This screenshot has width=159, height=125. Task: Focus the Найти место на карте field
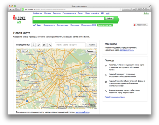[x=70, y=45]
